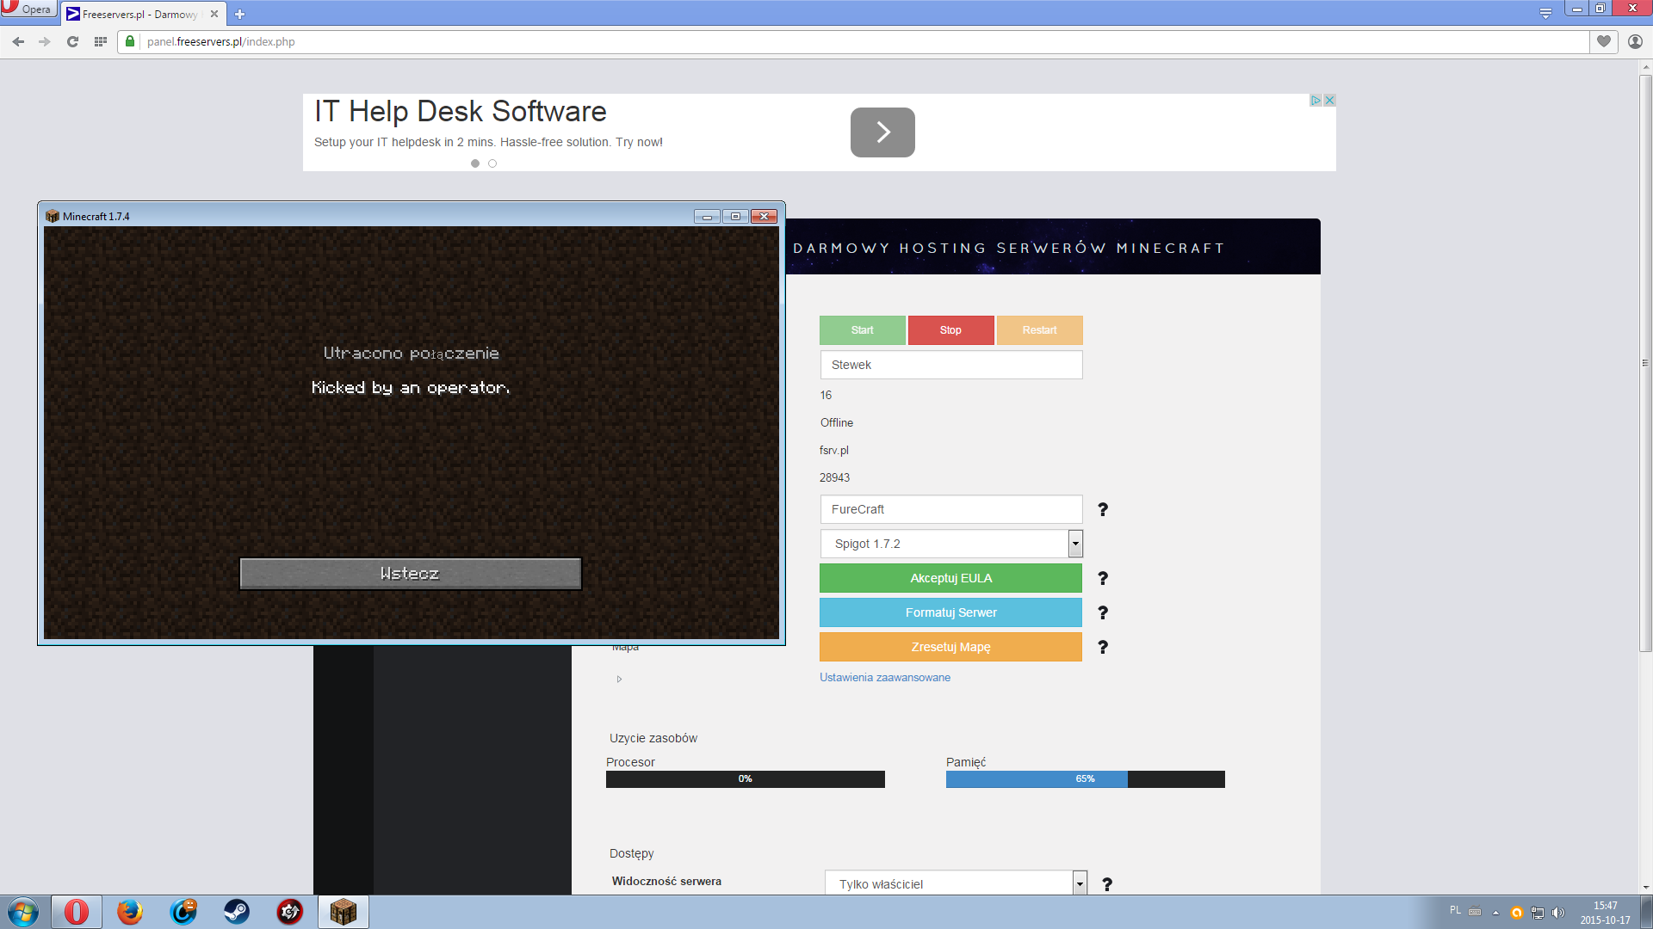Click the heart bookmark icon in address bar
The width and height of the screenshot is (1653, 929).
(x=1603, y=41)
